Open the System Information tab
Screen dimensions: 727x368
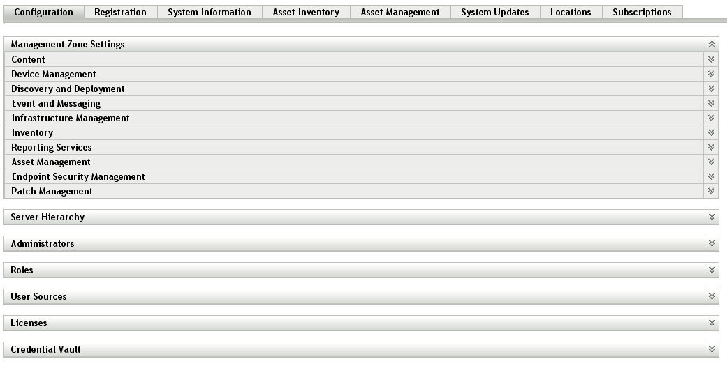tap(209, 13)
